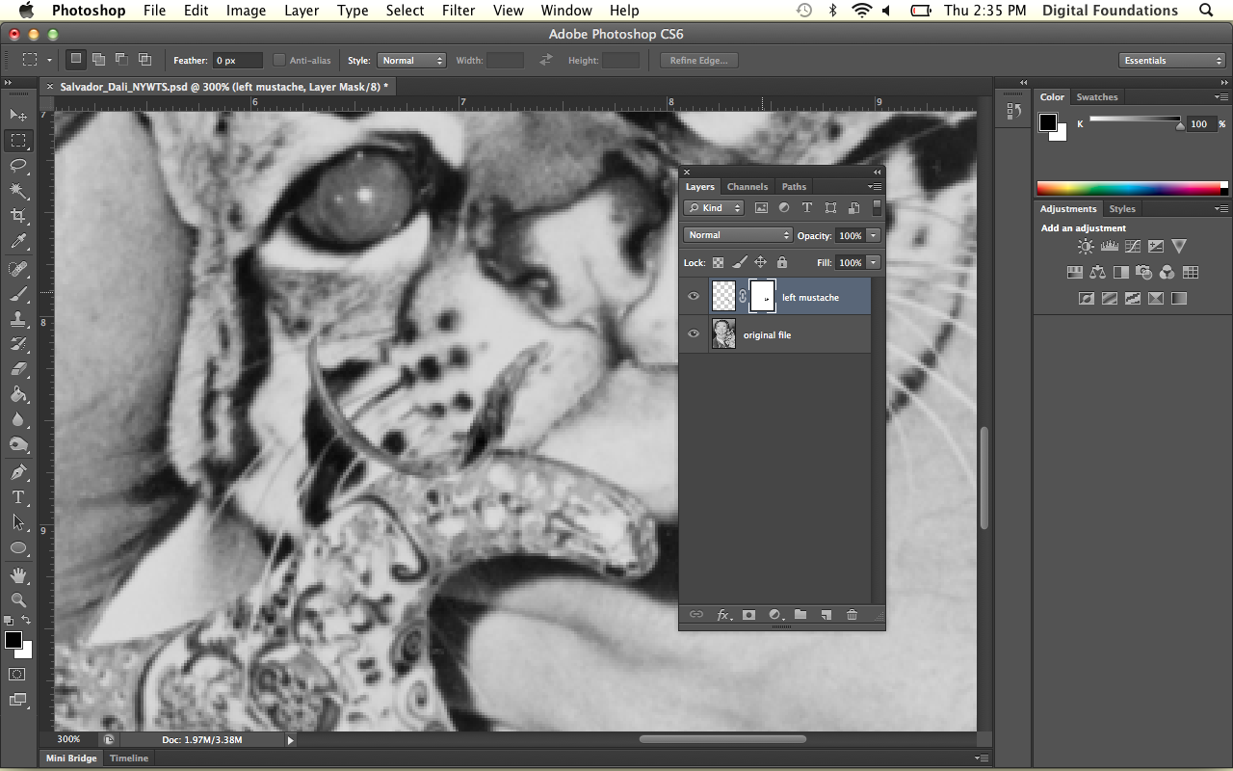Select the Magic Wand tool
The height and width of the screenshot is (771, 1233).
pos(18,191)
